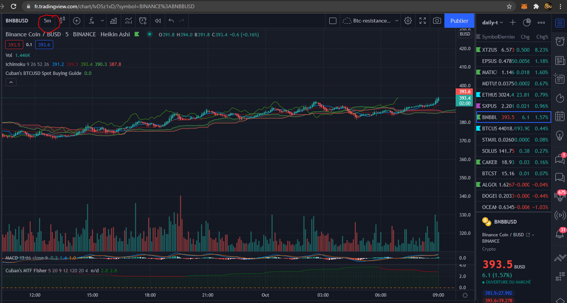Open the browser extensions puzzle icon
Viewport: 567px width, 303px height.
pyautogui.click(x=536, y=6)
